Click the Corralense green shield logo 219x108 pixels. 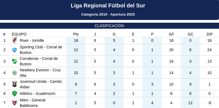pyautogui.click(x=15, y=61)
